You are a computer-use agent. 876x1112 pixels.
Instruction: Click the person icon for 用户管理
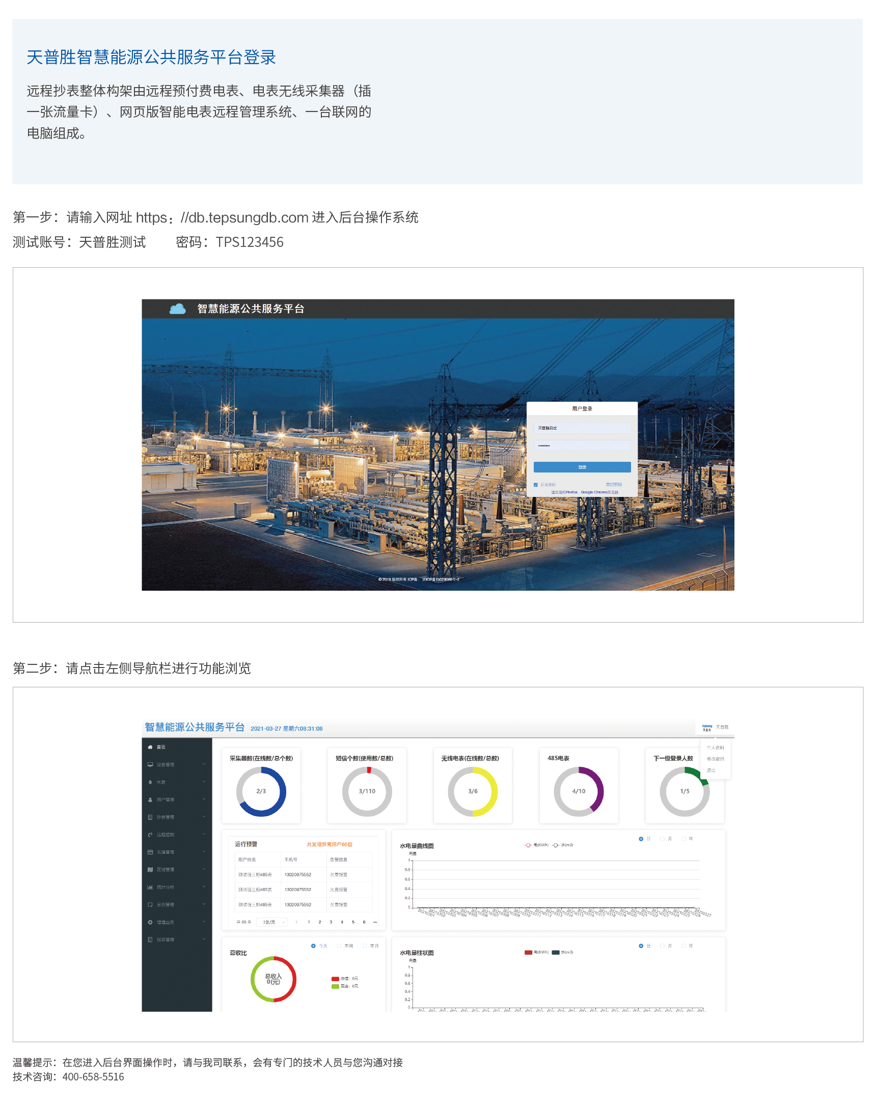coord(150,799)
